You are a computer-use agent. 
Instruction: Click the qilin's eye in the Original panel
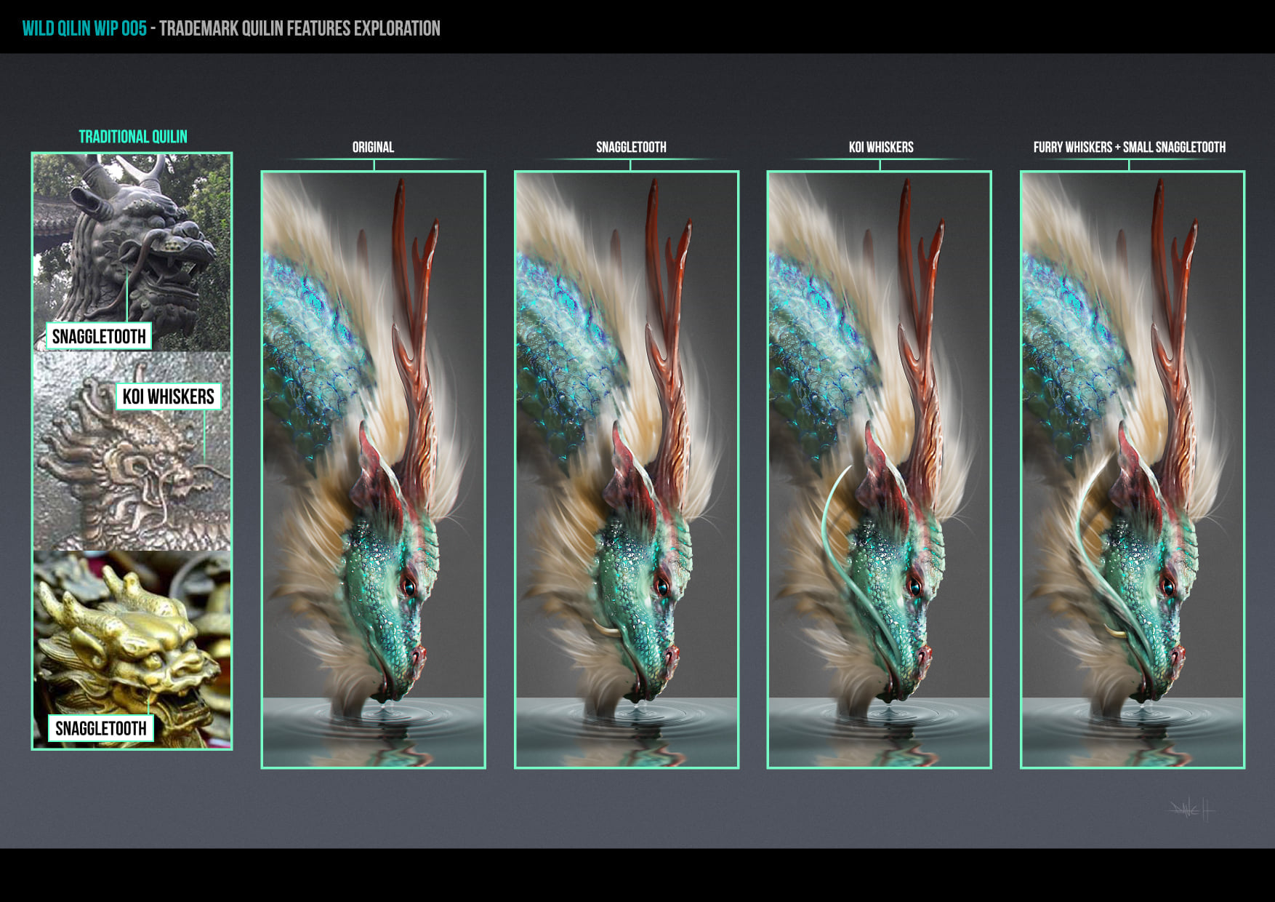pyautogui.click(x=409, y=586)
